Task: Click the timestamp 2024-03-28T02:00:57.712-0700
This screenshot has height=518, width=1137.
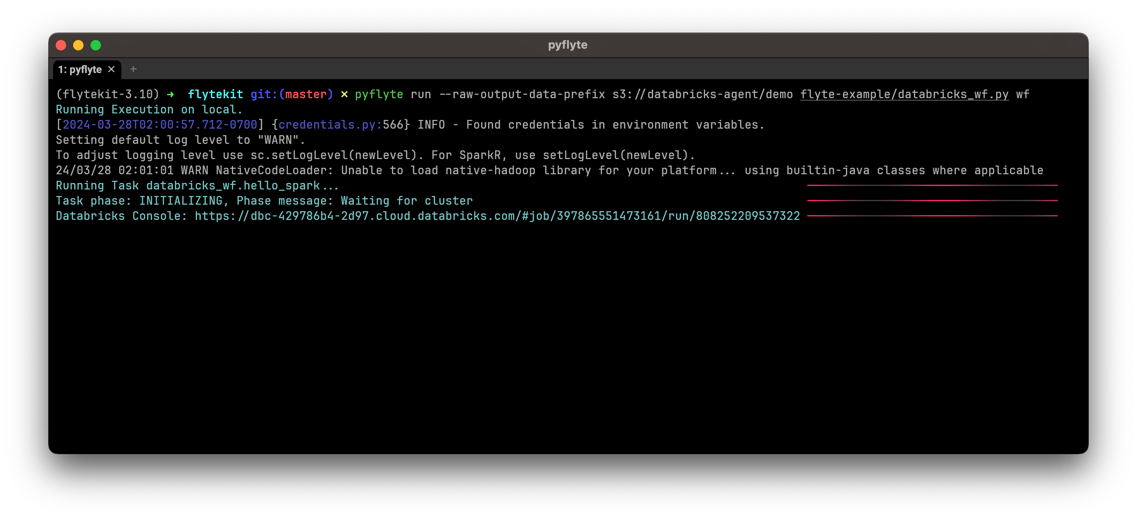Action: (160, 125)
